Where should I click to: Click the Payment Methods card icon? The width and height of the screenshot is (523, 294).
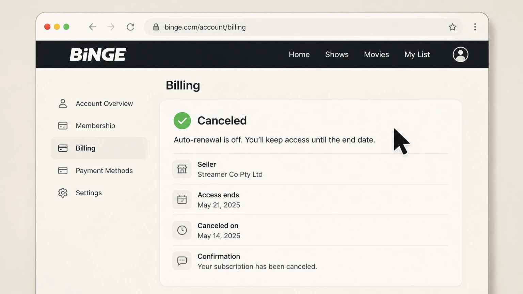pos(63,170)
